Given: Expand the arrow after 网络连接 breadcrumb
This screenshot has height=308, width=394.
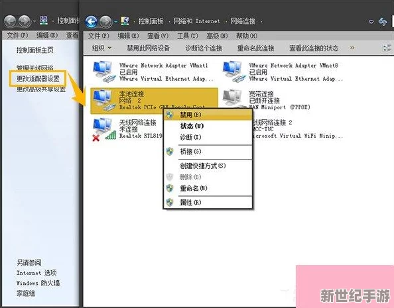Looking at the screenshot, I should pos(261,22).
